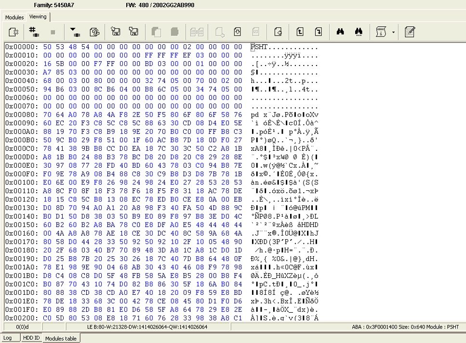Screen dimensions: 466x343
Task: Click the '0(0)d' cursor position status field
Action: coord(22,327)
